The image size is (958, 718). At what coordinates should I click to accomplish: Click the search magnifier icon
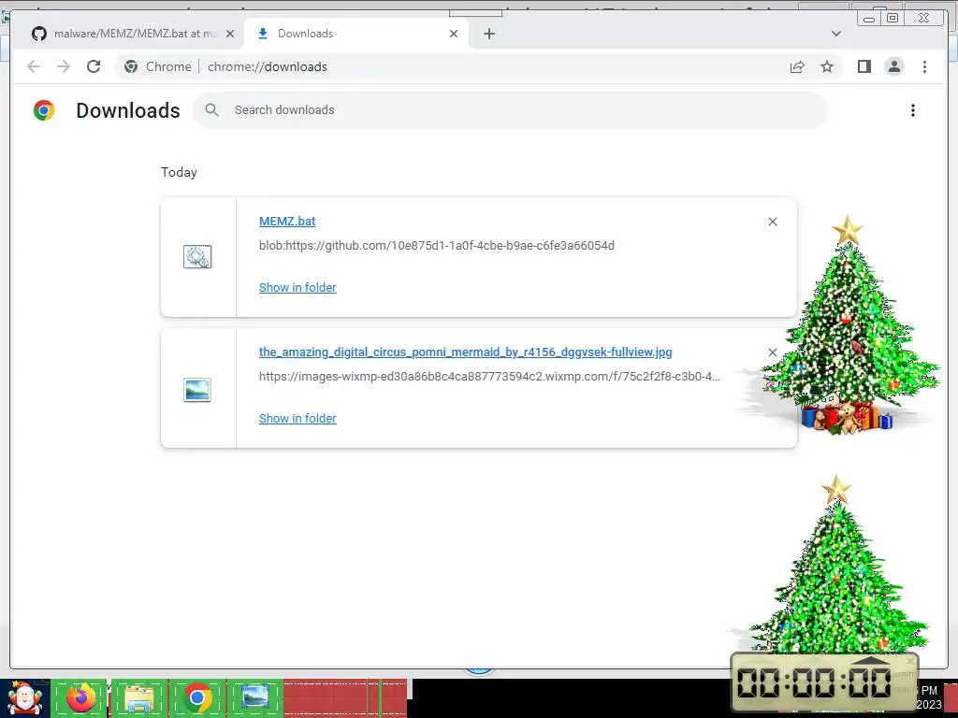pos(212,110)
